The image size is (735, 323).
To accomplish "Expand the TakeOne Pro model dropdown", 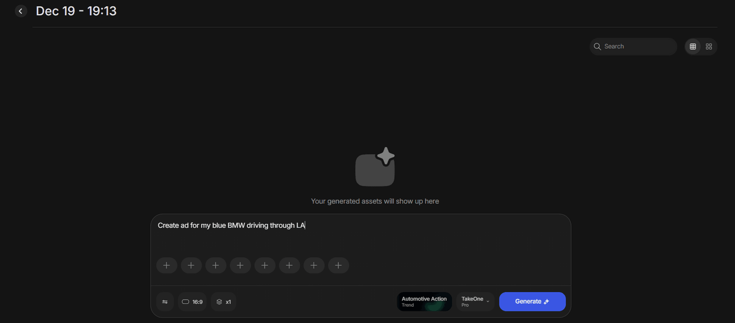I will (x=475, y=301).
